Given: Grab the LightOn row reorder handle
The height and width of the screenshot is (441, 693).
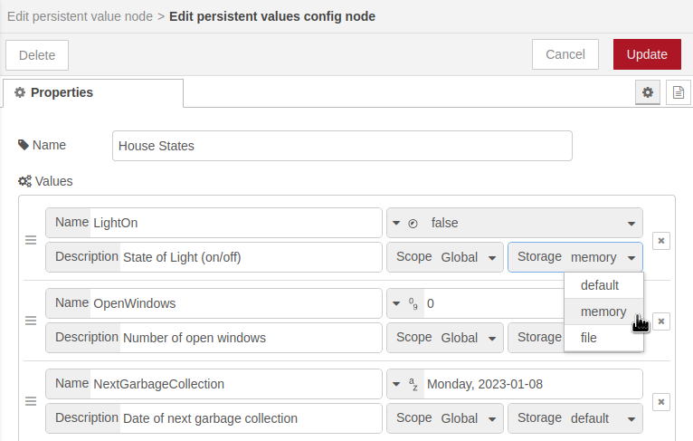Looking at the screenshot, I should pos(30,240).
